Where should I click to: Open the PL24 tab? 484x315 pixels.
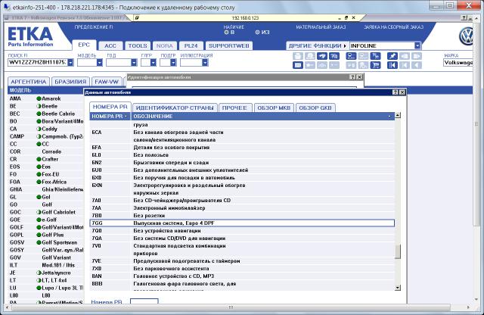pyautogui.click(x=191, y=45)
